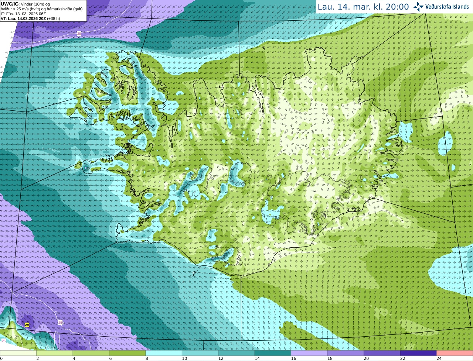Select the violet 20–22 m/s legend swatch
The width and height of the screenshot is (473, 361).
click(x=382, y=353)
